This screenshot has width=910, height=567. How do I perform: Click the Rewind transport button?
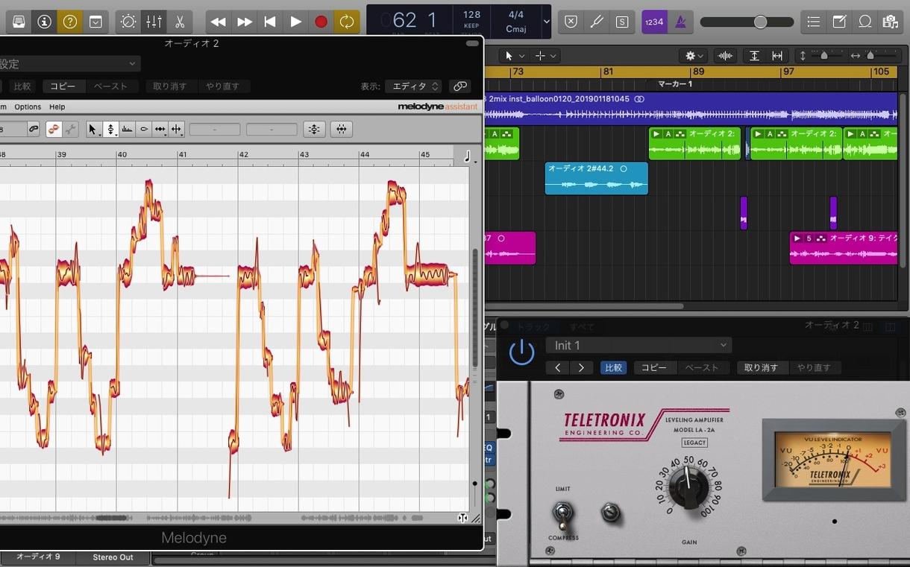[218, 22]
